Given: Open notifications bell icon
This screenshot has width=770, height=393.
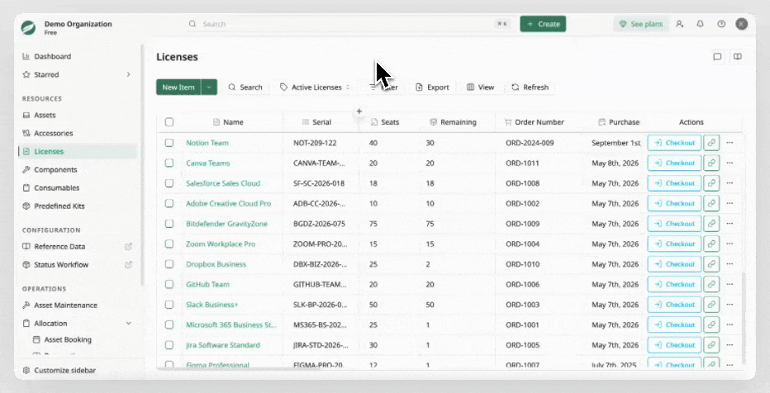Looking at the screenshot, I should pyautogui.click(x=701, y=24).
